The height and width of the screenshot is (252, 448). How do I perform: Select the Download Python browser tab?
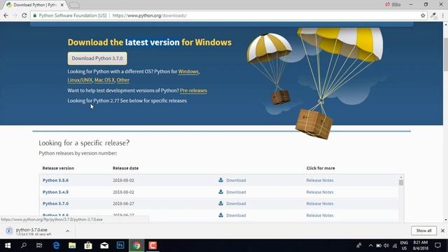click(34, 5)
